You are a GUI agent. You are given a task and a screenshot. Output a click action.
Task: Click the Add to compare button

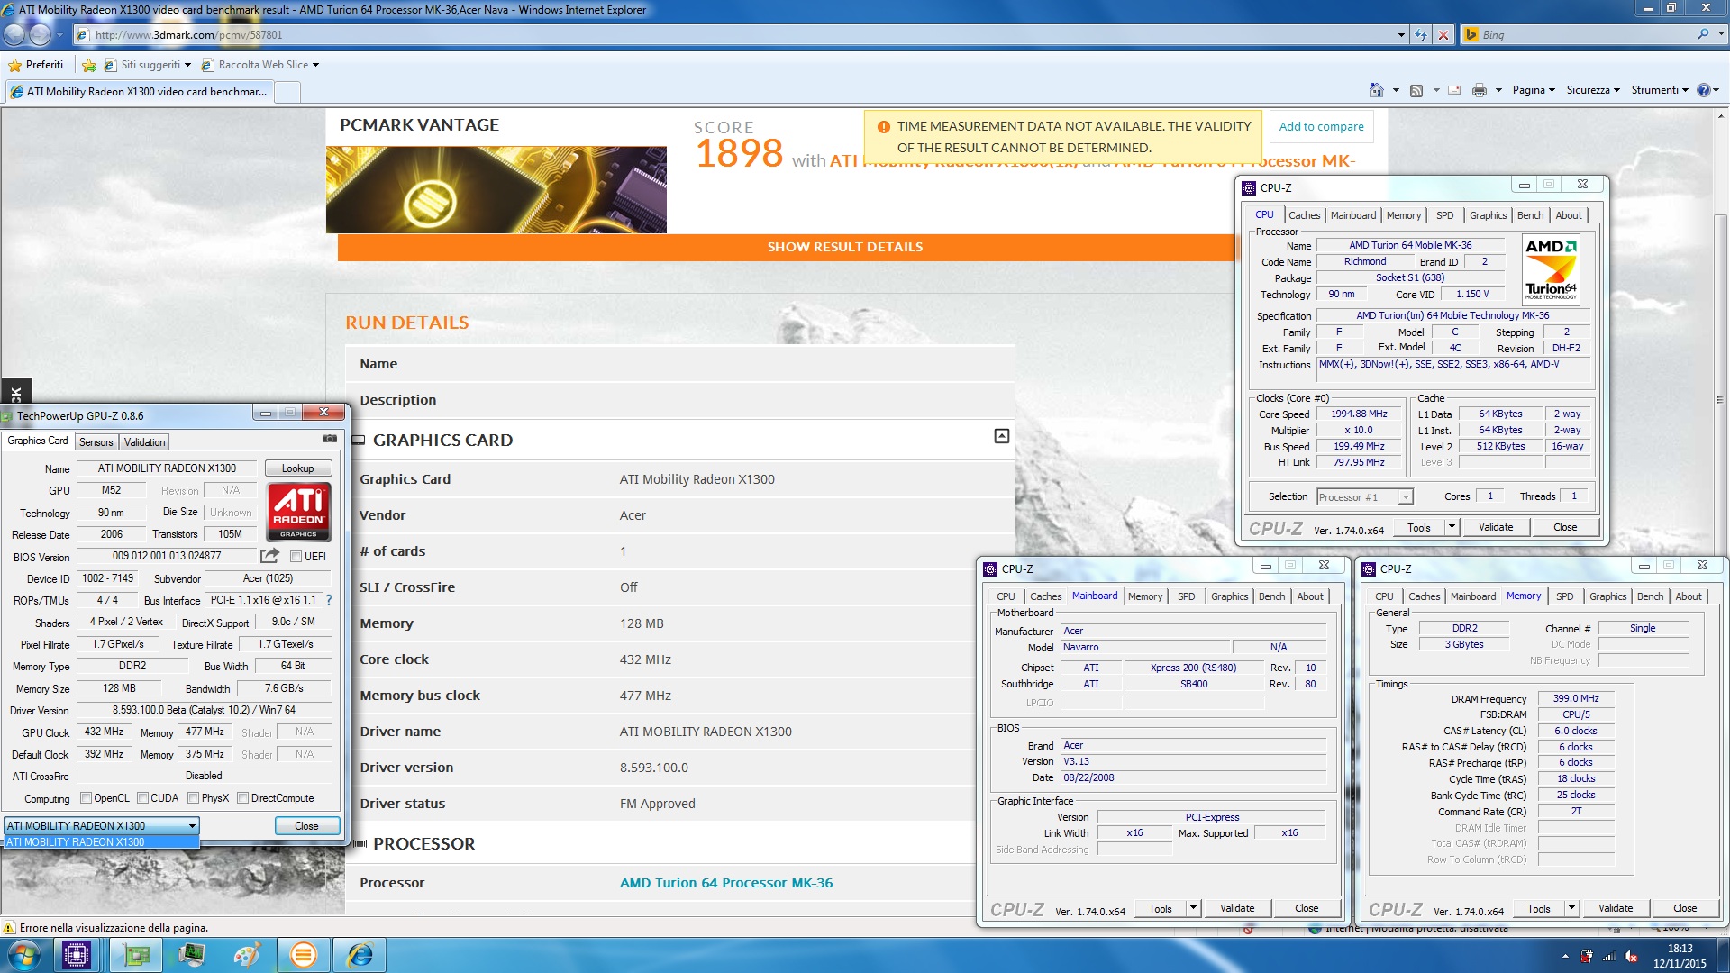pyautogui.click(x=1321, y=126)
